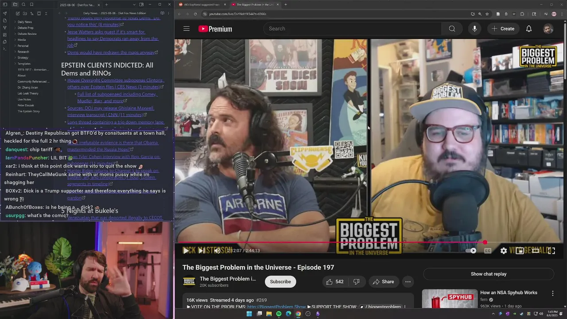Screen dimensions: 567x319
Task: Toggle Obsidian left sidebar icon
Action: coord(5,4)
